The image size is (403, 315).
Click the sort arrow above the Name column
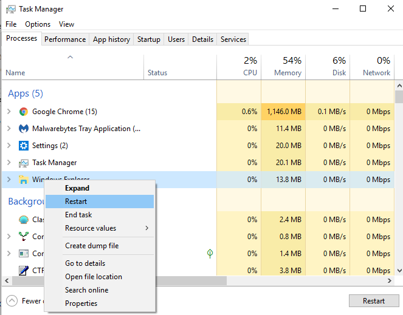click(x=70, y=57)
